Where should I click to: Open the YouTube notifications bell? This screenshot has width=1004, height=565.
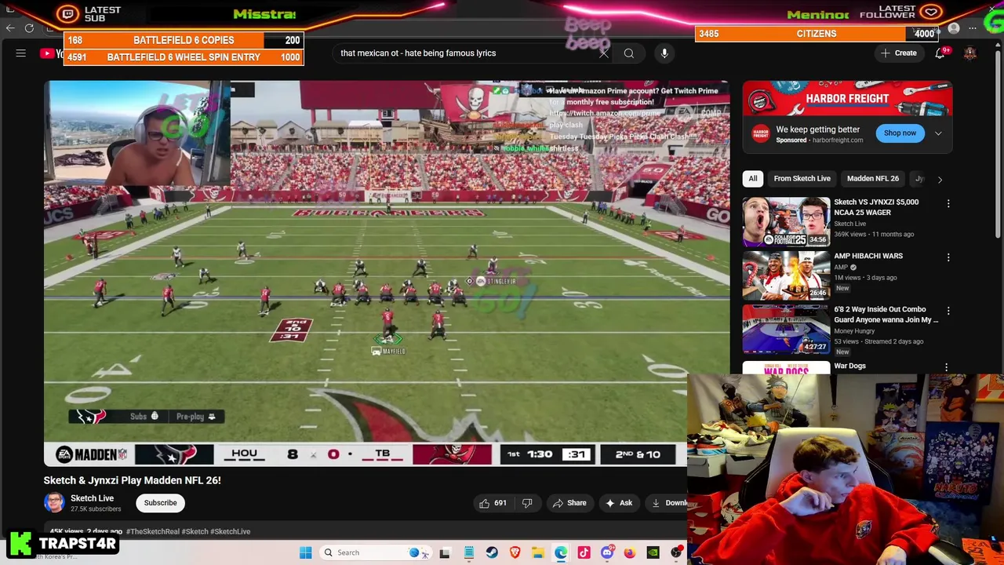coord(940,53)
